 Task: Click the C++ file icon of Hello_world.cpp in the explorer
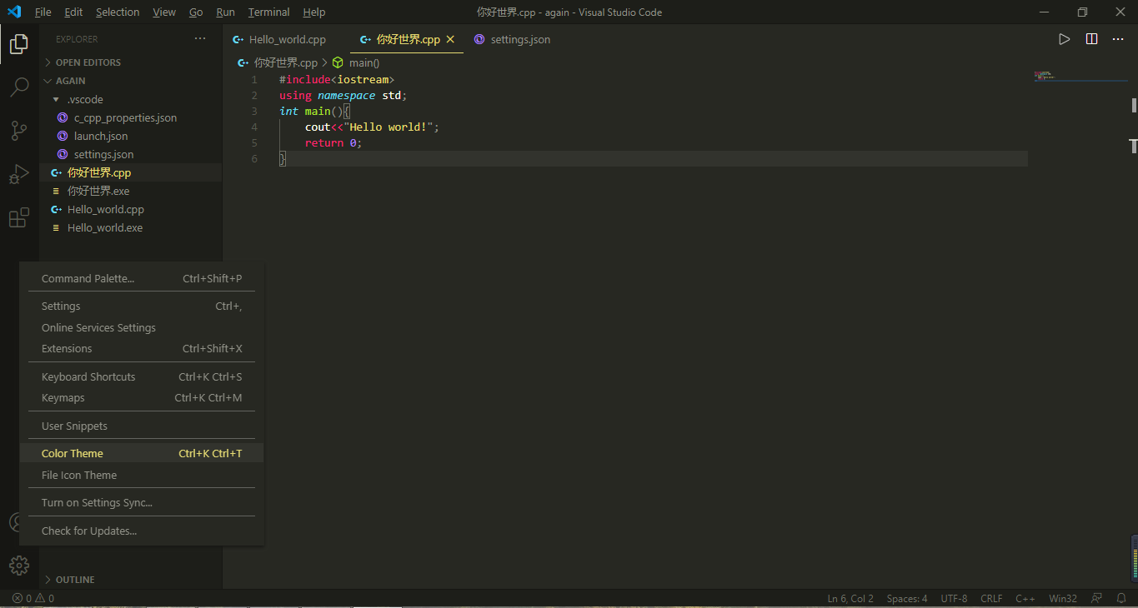click(x=57, y=210)
